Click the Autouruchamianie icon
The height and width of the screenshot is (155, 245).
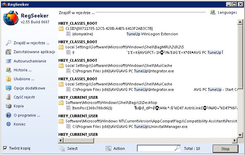(9, 61)
